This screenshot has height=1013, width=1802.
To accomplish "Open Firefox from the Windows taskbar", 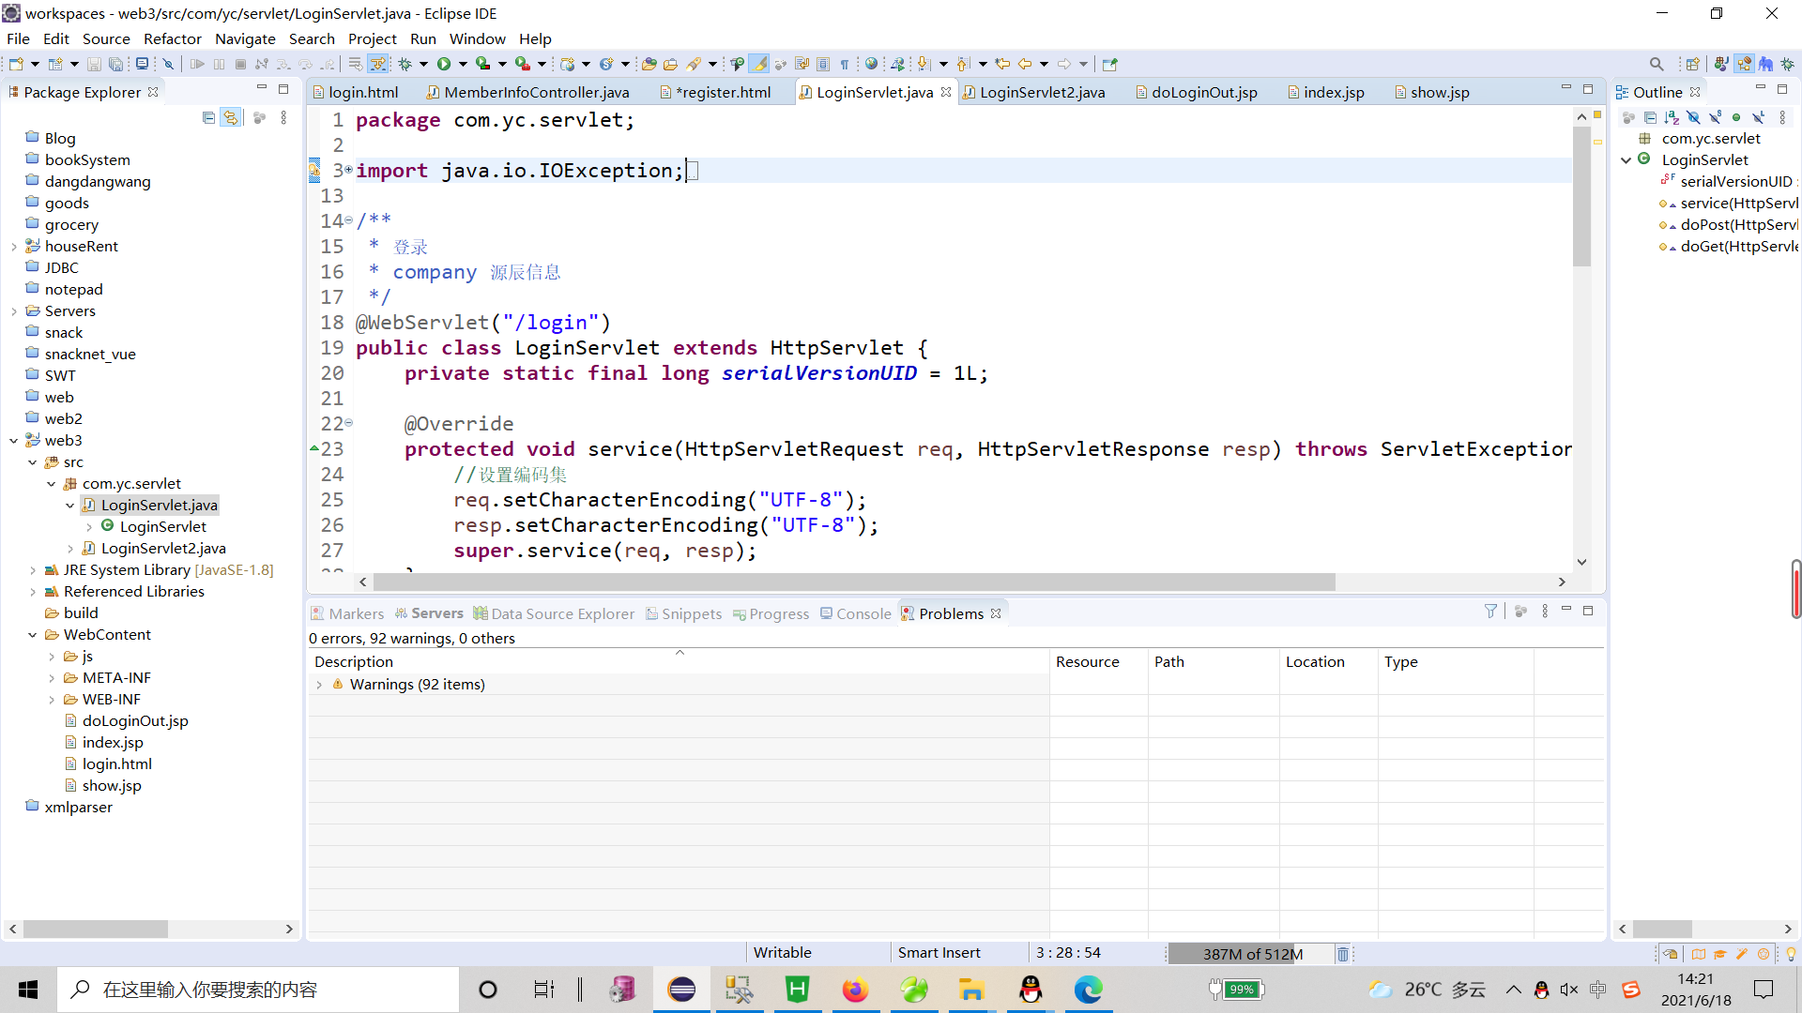I will [x=855, y=990].
